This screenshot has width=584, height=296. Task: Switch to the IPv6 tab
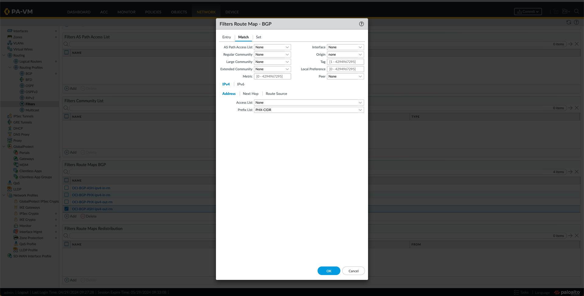[241, 84]
